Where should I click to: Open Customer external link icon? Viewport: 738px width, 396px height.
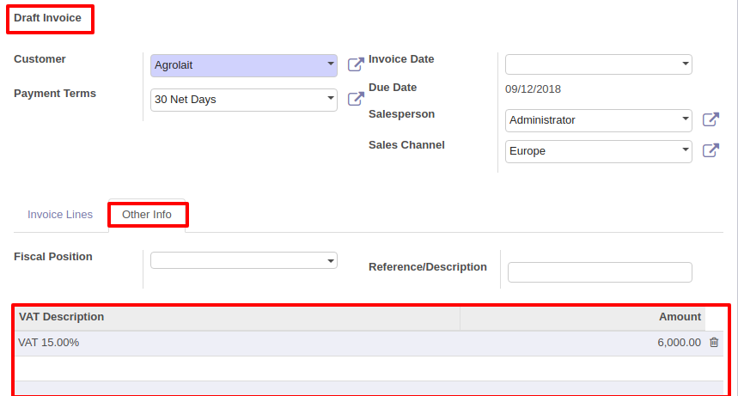pyautogui.click(x=356, y=64)
